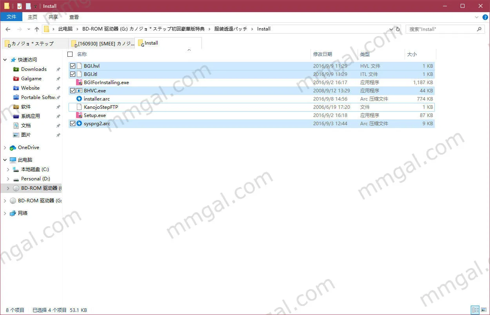Screen dimensions: 490x315
Task: Open Downloads folder in quick access
Action: point(34,69)
